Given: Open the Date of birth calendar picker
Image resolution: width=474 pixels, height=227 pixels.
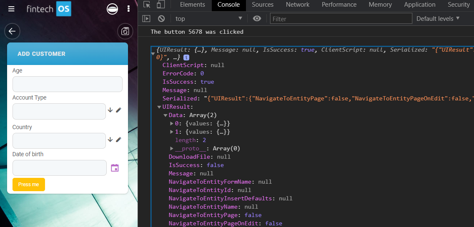Looking at the screenshot, I should click(x=115, y=168).
